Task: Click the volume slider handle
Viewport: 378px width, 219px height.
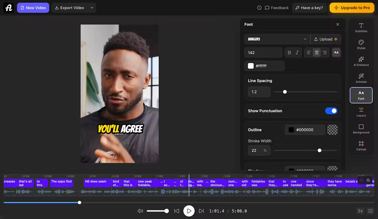Action: point(167,211)
